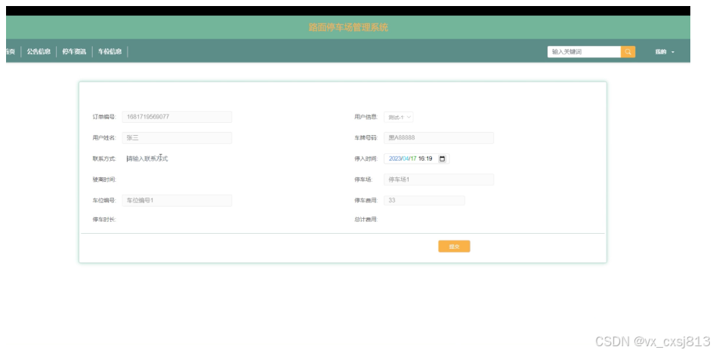Click the 停车场 field showing 停车场1
The image size is (713, 353).
click(439, 180)
